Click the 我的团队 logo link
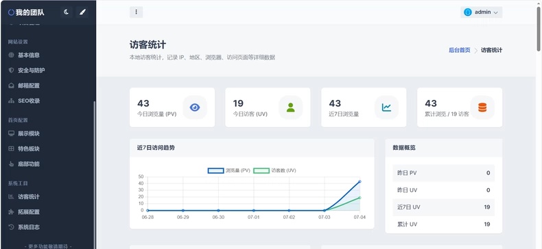This screenshot has width=542, height=249. click(x=26, y=13)
